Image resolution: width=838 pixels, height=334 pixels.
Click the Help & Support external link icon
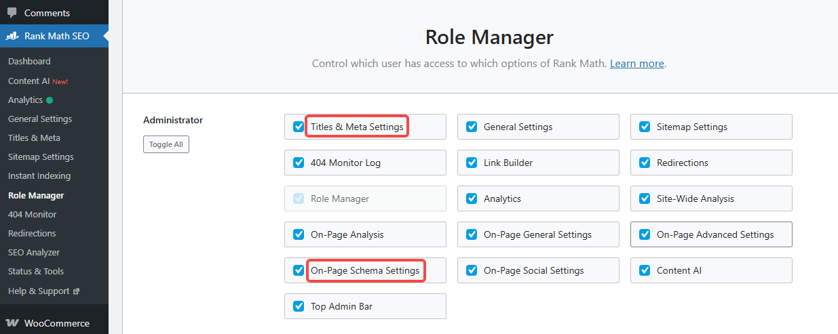[76, 291]
